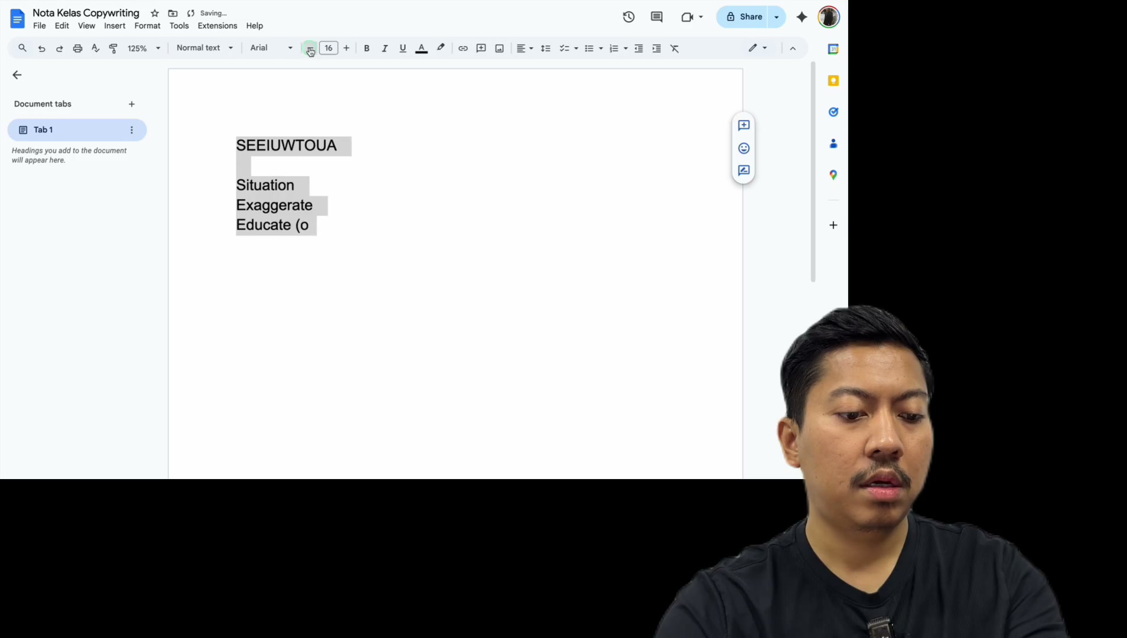Open Google Keep side panel
This screenshot has height=638, width=1127.
[x=833, y=80]
